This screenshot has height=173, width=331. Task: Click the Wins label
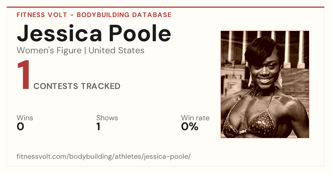(x=25, y=118)
